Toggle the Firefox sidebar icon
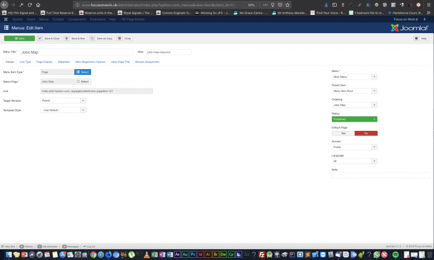This screenshot has width=434, height=260. [x=335, y=5]
